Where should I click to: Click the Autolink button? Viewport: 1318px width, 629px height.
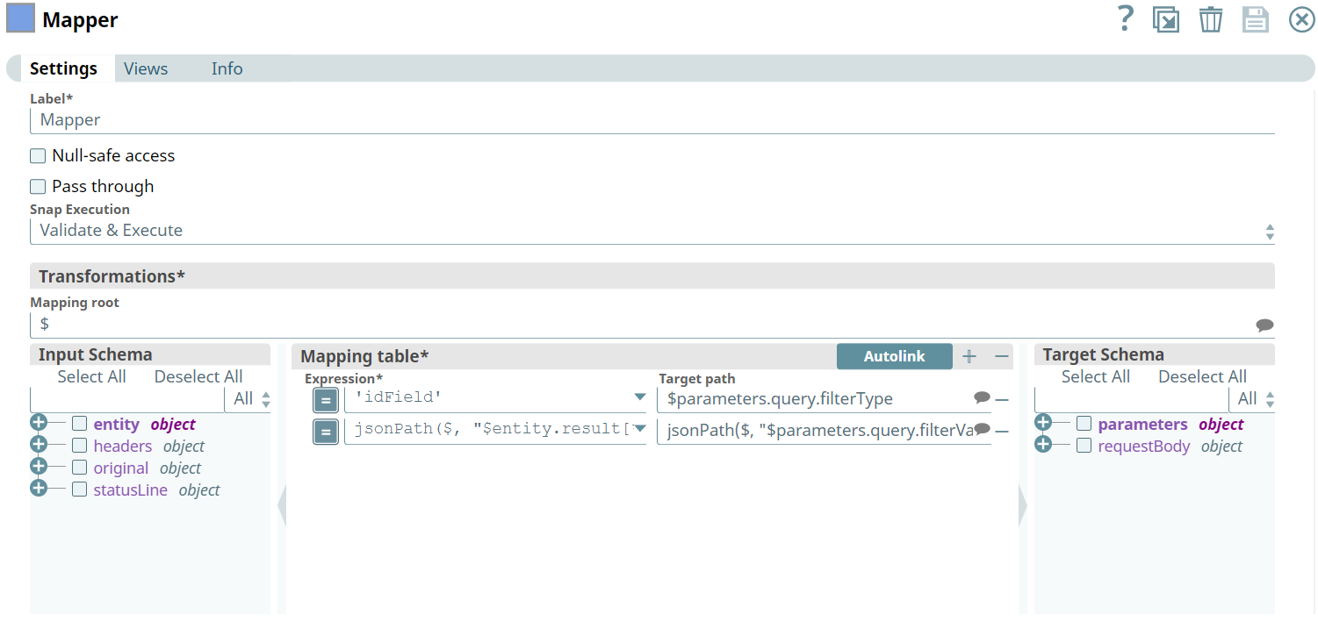click(x=894, y=356)
